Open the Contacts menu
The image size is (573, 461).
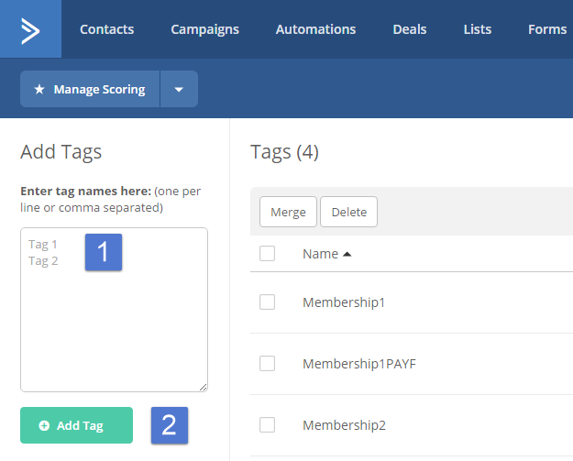click(107, 29)
